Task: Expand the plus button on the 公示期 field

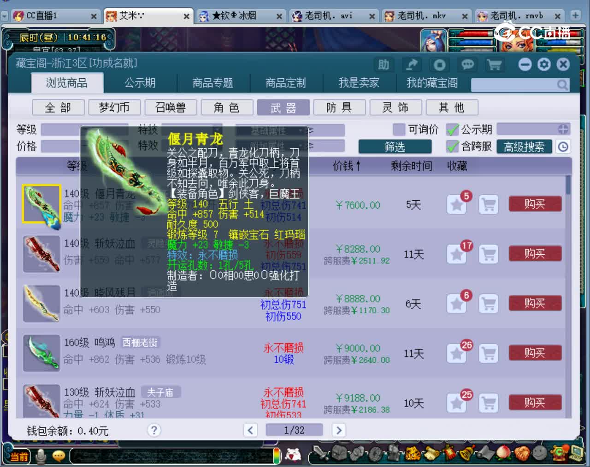Action: 563,129
